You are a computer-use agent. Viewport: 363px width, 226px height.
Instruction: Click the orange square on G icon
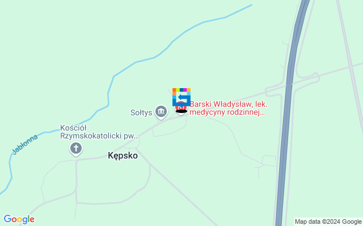pos(174,90)
